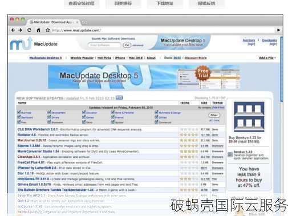Uncheck the Internet checkbox
This screenshot has width=288, height=216.
(113, 117)
